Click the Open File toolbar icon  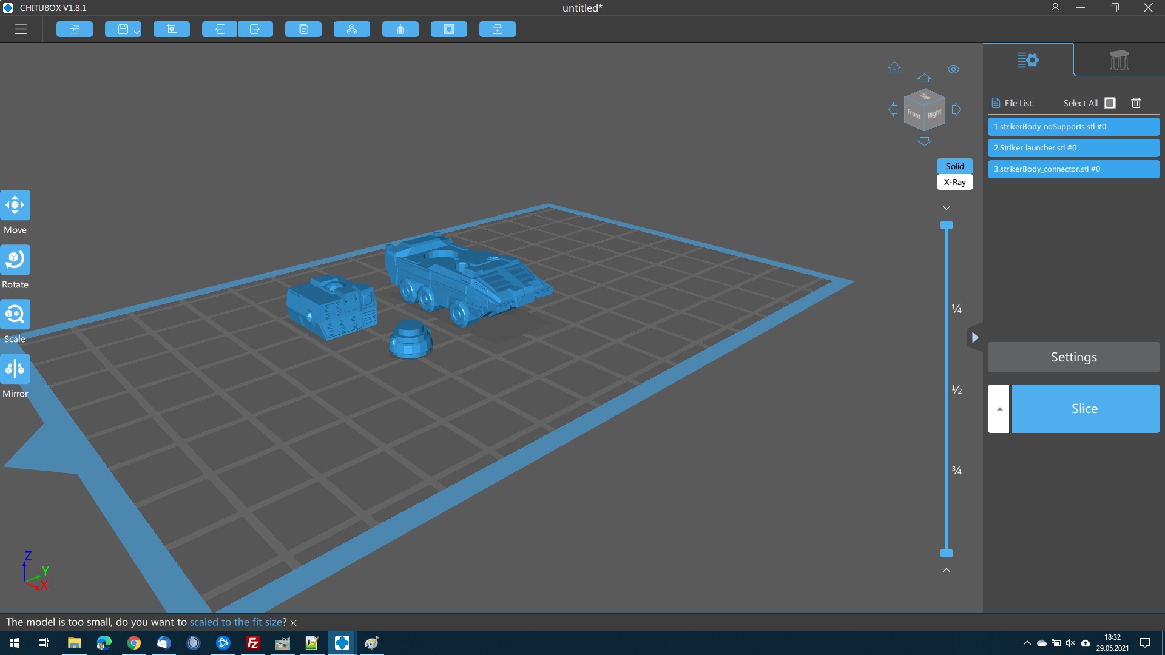point(75,29)
